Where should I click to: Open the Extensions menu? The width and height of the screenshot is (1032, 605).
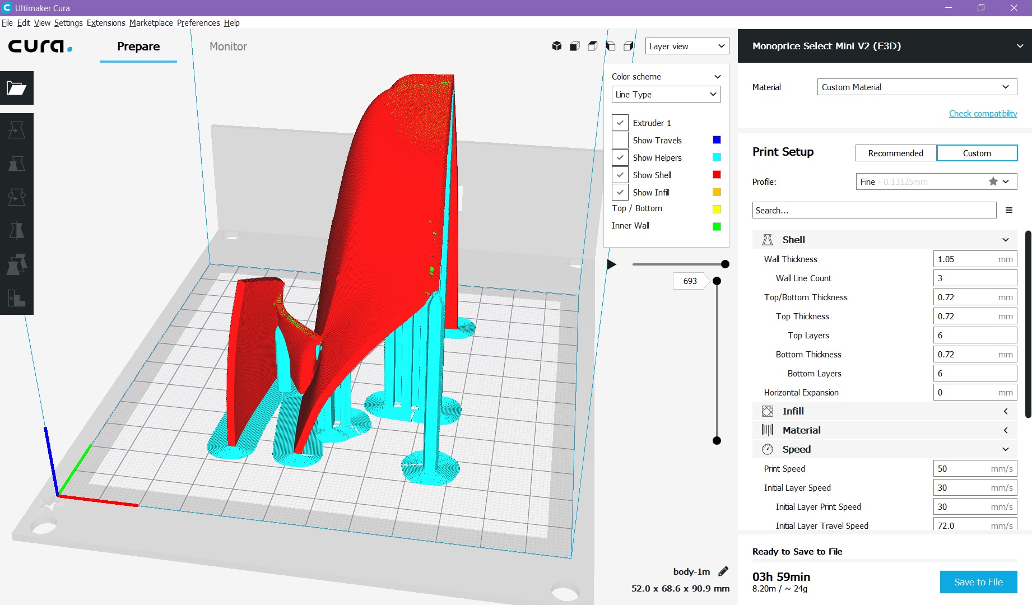(x=106, y=23)
